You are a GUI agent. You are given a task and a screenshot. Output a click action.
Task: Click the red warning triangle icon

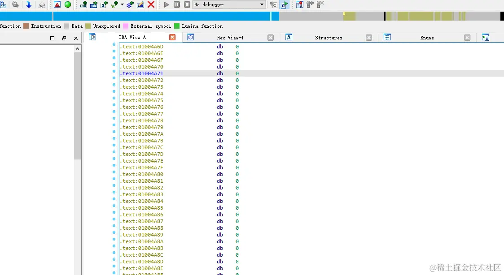click(x=57, y=4)
